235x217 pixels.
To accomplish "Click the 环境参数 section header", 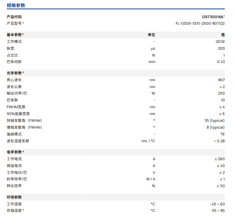I will (x=14, y=197).
